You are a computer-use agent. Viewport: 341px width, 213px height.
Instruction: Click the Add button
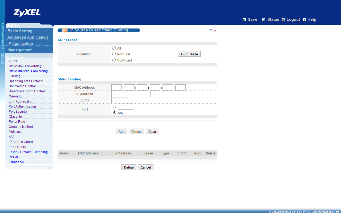coord(121,132)
